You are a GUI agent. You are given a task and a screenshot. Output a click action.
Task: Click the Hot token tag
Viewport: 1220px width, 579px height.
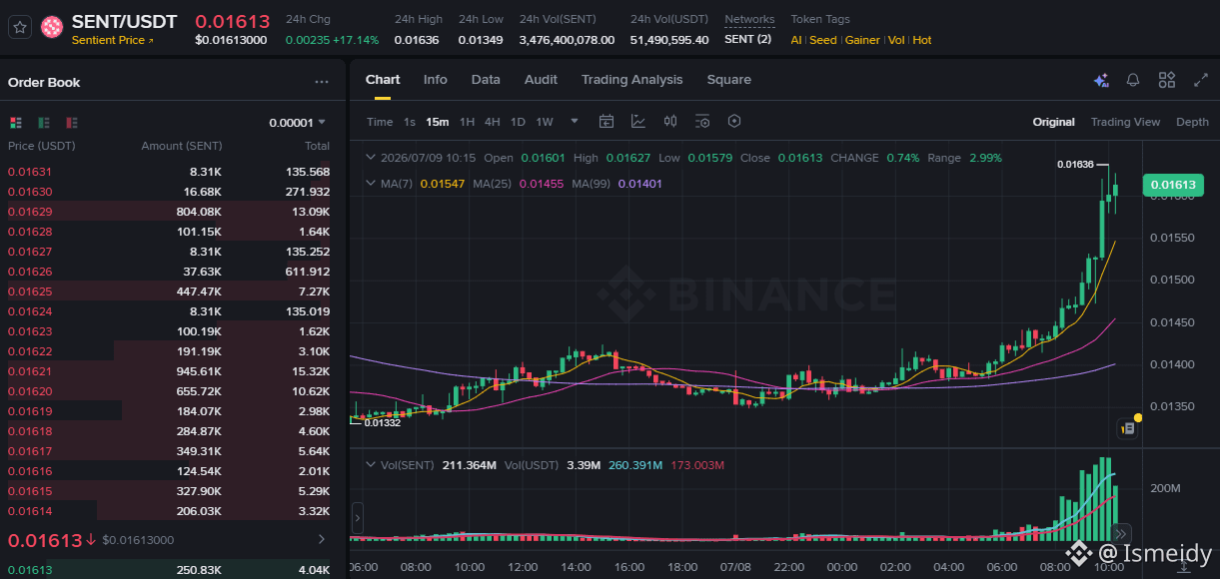[922, 40]
